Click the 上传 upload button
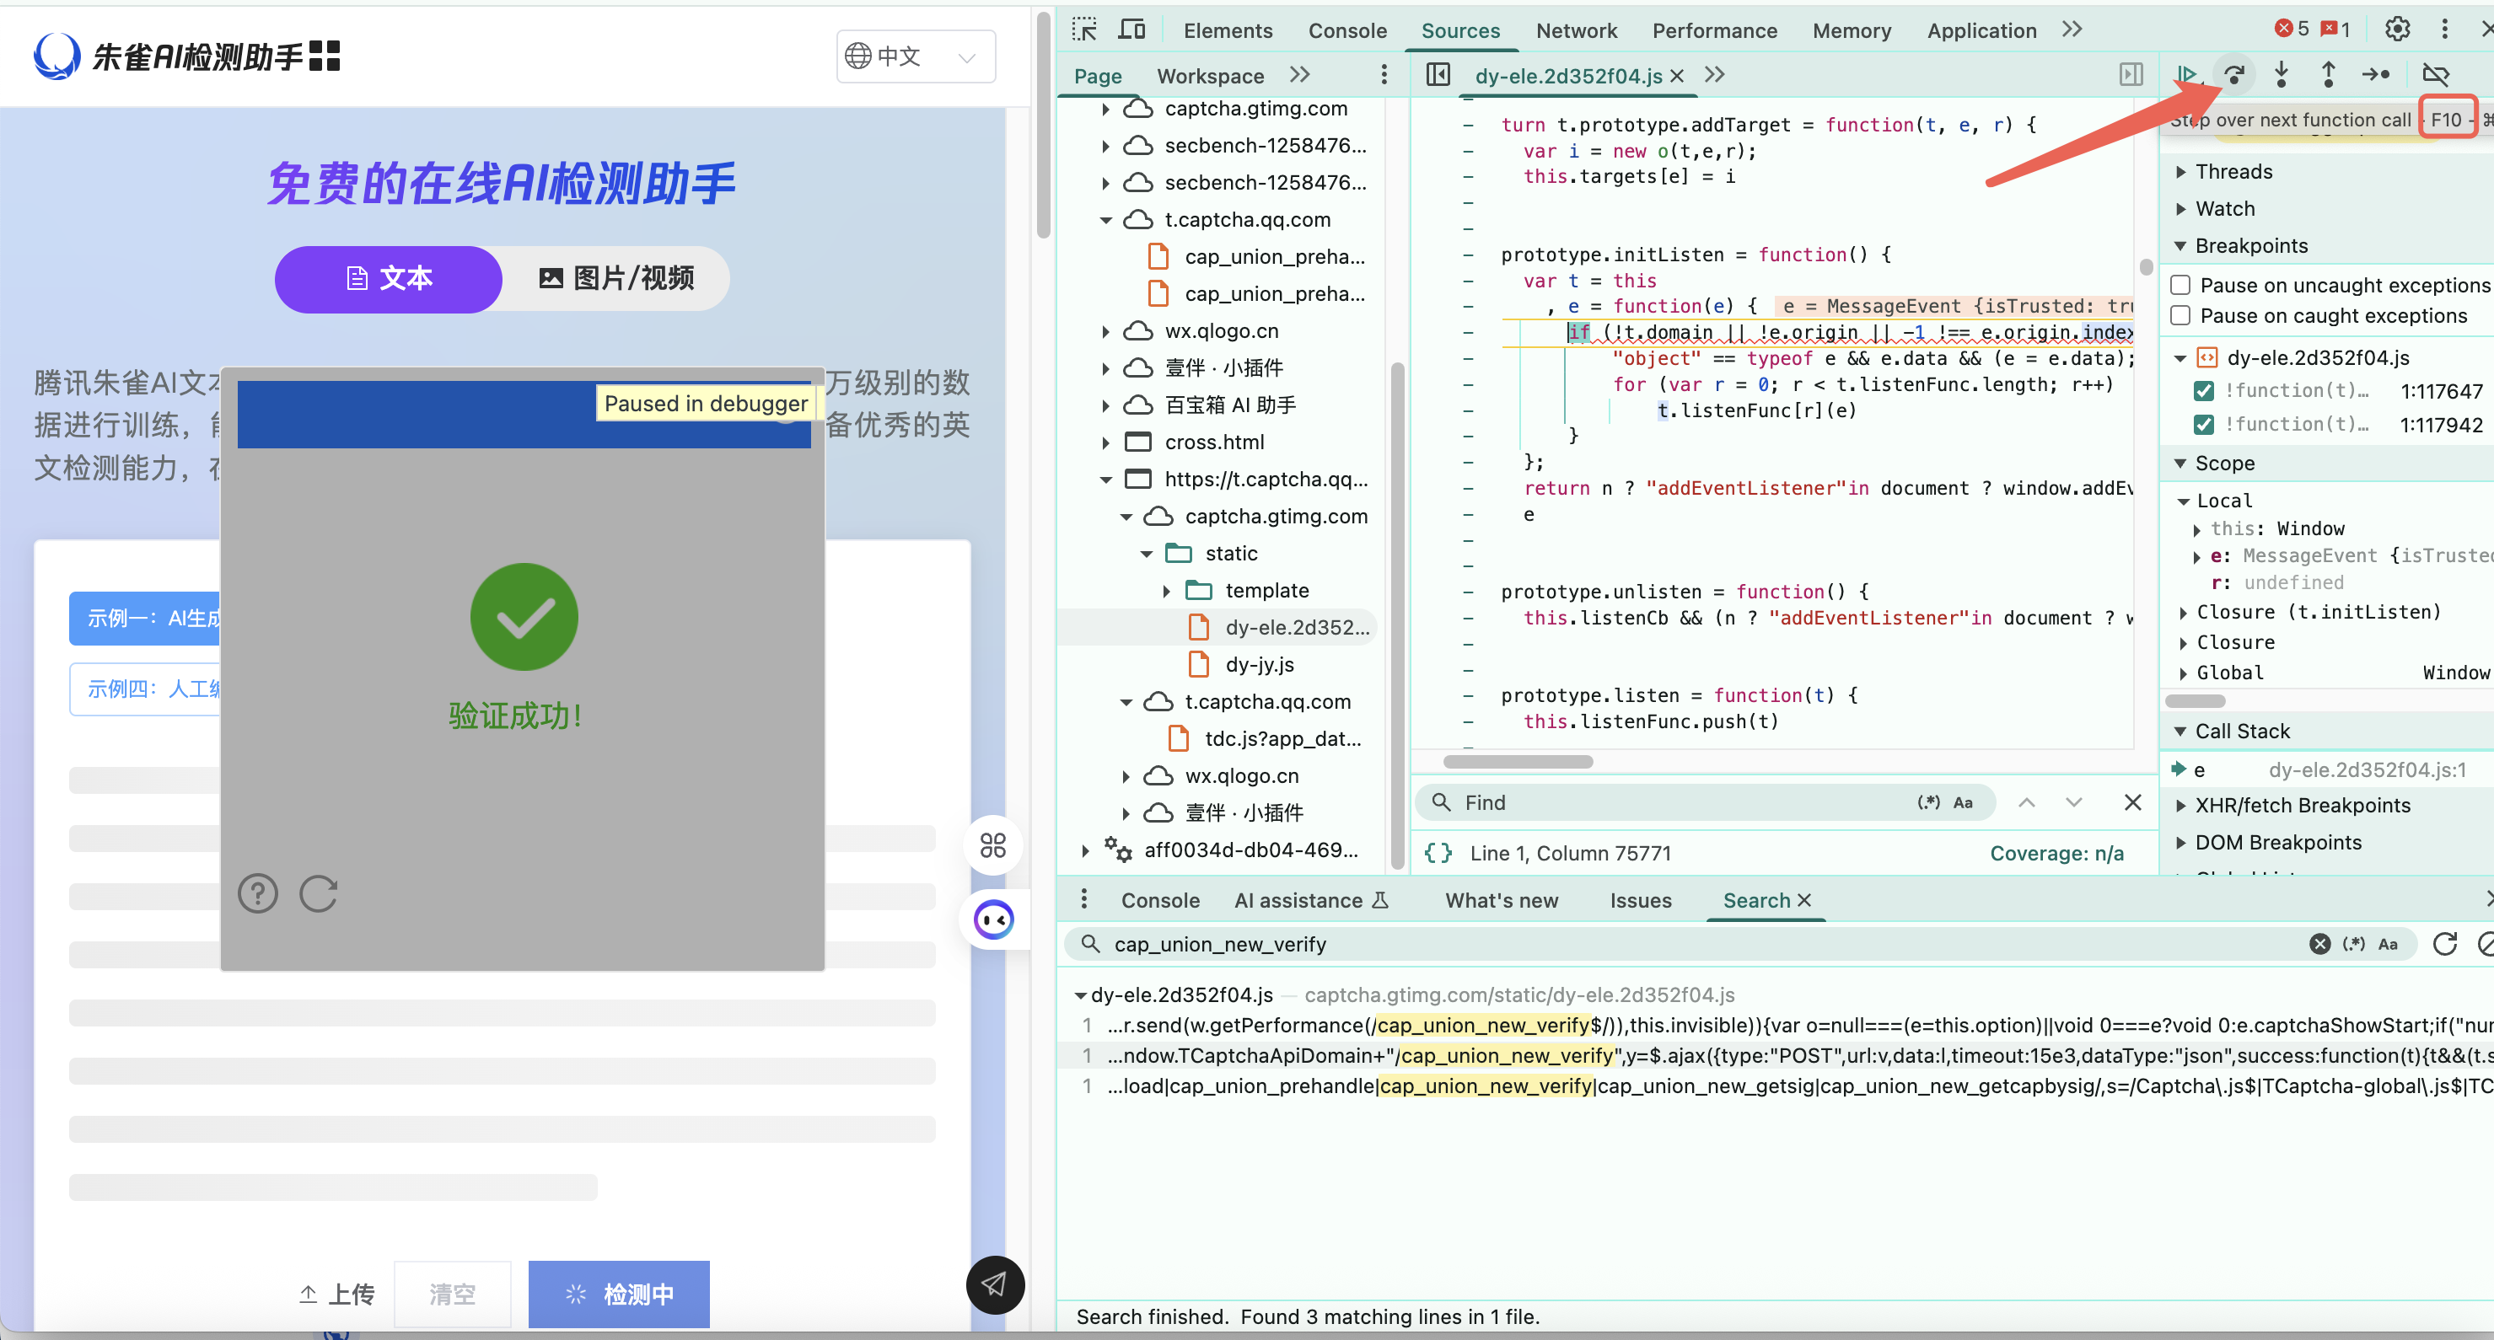The width and height of the screenshot is (2494, 1340). [337, 1294]
